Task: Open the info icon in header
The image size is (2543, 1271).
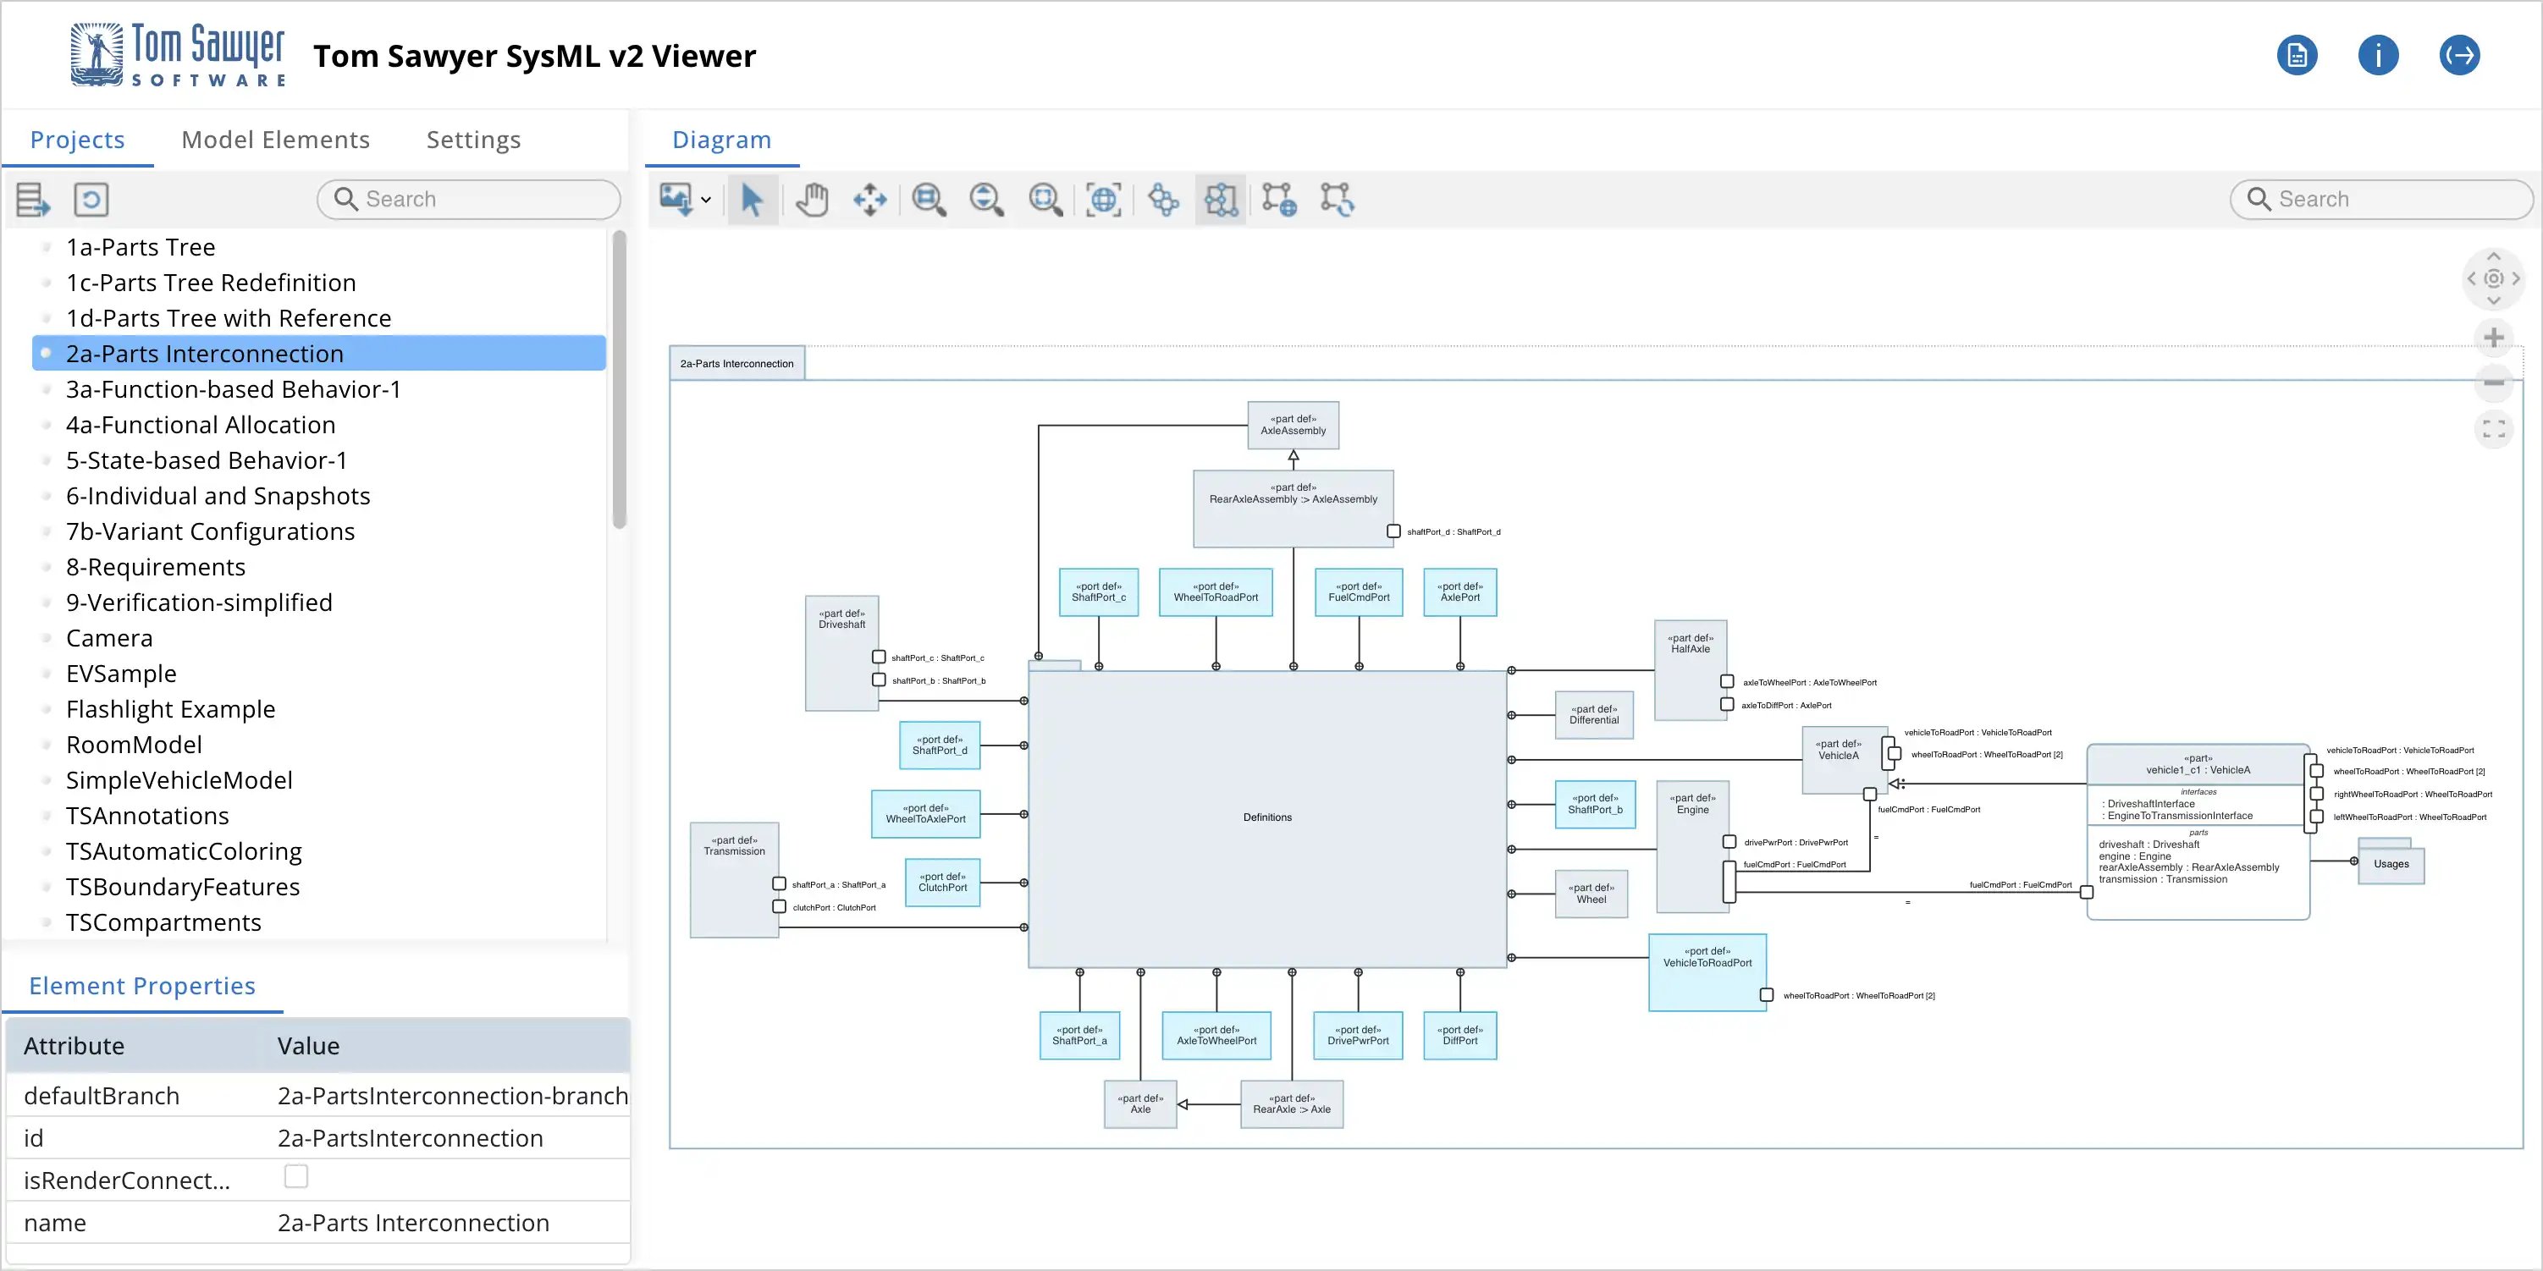Action: [2378, 55]
